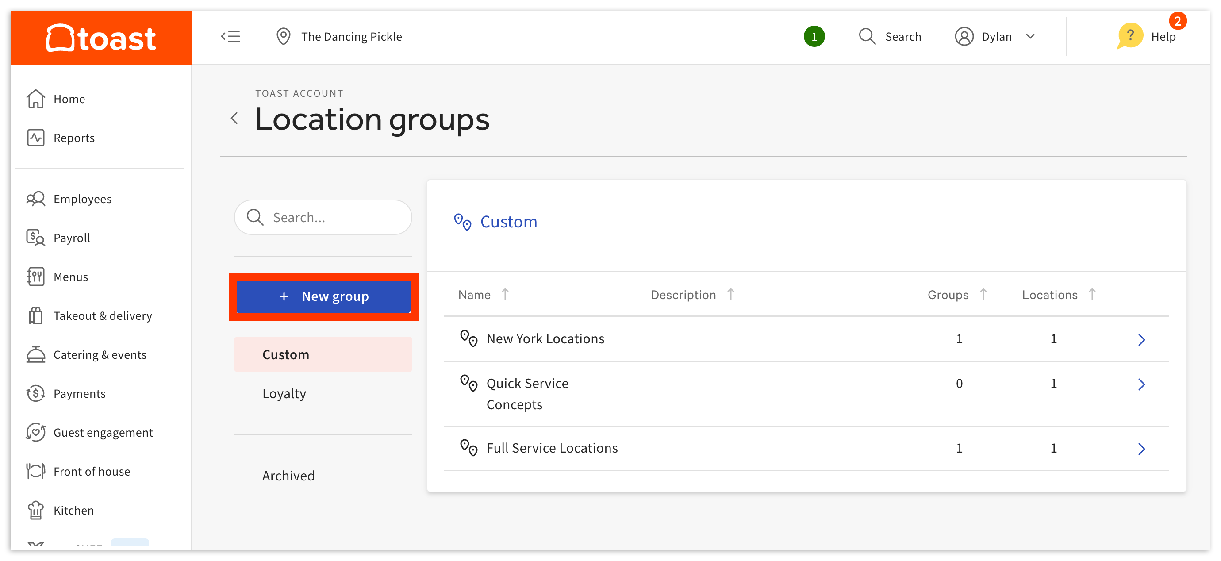Open the Payments section

(79, 393)
